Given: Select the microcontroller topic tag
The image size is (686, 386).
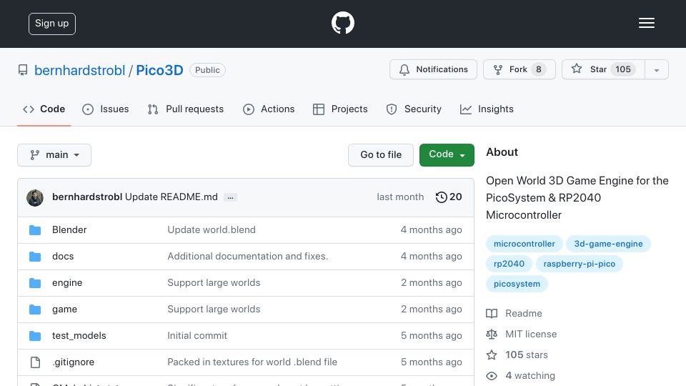Looking at the screenshot, I should point(524,244).
